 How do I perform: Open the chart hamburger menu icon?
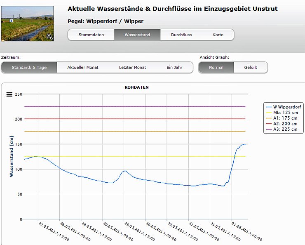9,94
